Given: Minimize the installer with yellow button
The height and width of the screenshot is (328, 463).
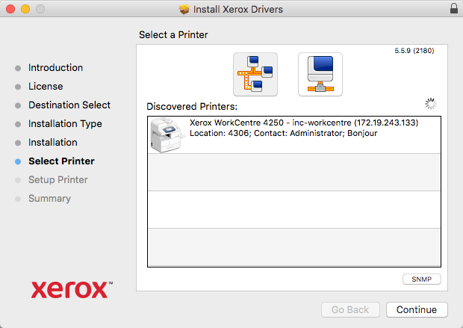Looking at the screenshot, I should [x=25, y=9].
